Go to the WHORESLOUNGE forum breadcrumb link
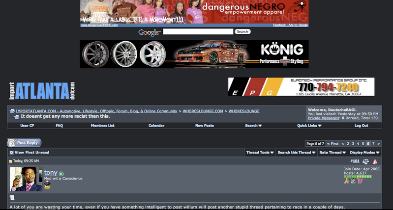 (x=244, y=111)
